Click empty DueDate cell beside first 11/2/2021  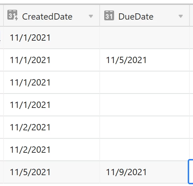(145, 127)
